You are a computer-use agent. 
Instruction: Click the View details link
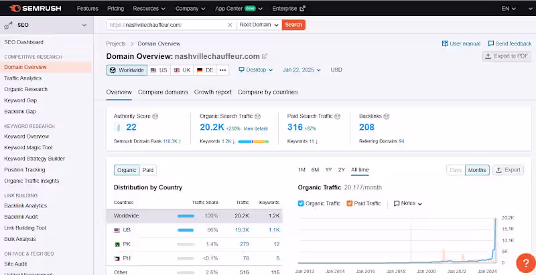pos(255,128)
